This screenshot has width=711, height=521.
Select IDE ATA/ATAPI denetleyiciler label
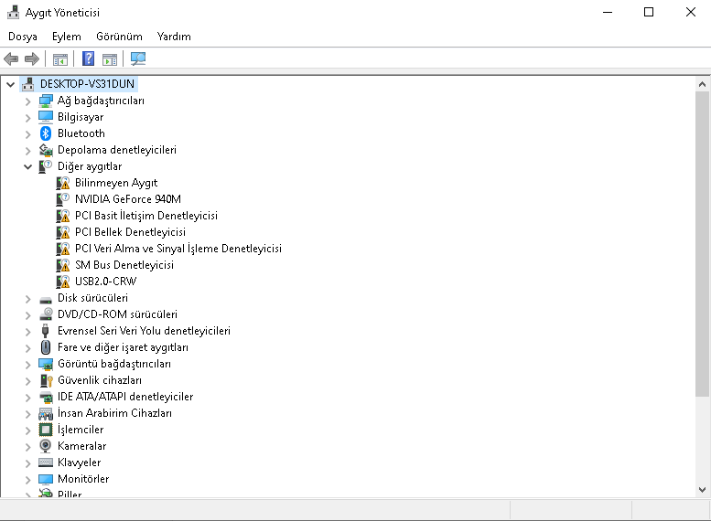(125, 397)
